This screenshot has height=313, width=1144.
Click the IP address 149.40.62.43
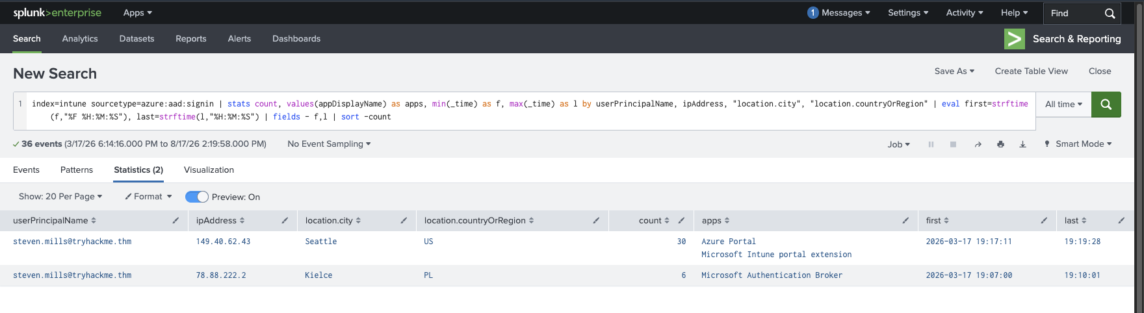[x=223, y=242]
